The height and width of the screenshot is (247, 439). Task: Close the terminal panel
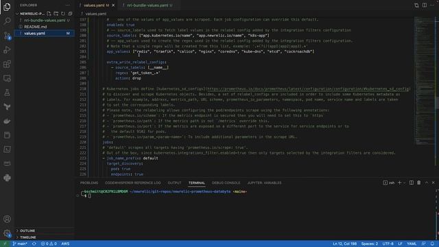coord(433,183)
